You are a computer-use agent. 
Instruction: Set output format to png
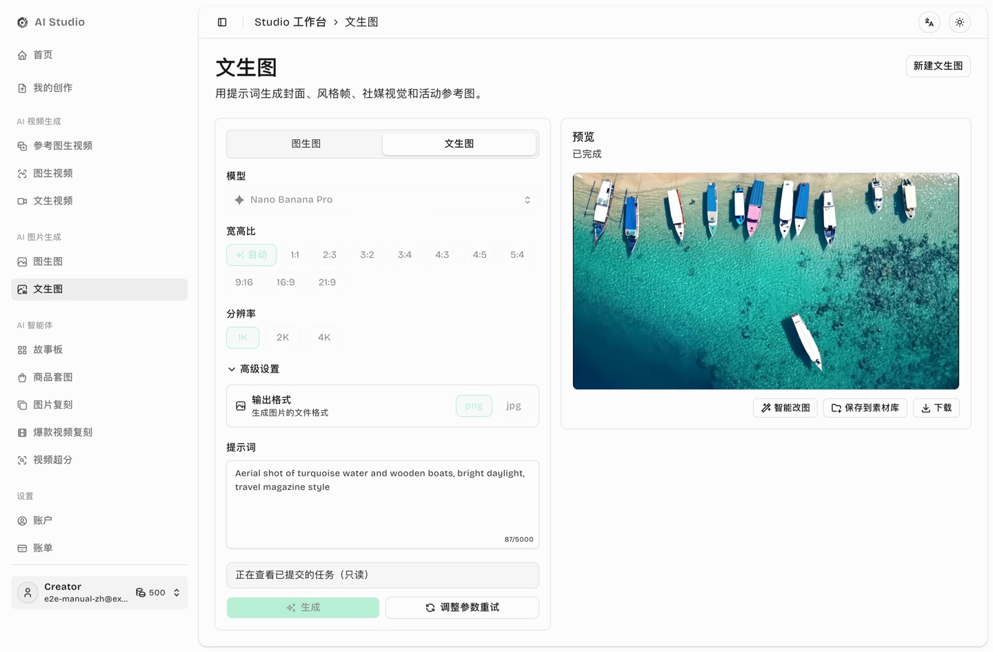(474, 406)
